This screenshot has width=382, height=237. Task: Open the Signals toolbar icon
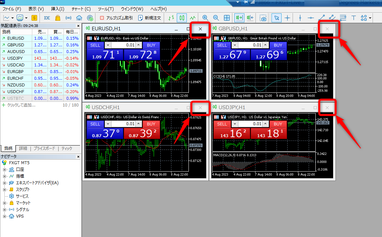tap(68, 18)
